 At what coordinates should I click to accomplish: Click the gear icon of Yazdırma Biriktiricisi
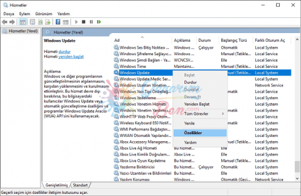116,167
